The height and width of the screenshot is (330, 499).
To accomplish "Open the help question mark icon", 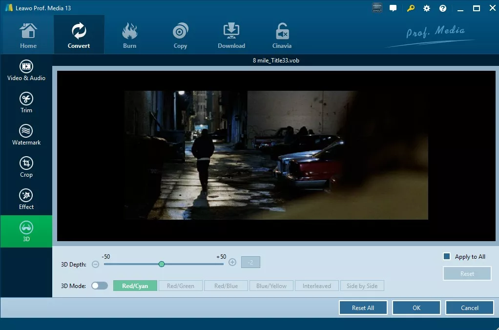I will pos(443,8).
